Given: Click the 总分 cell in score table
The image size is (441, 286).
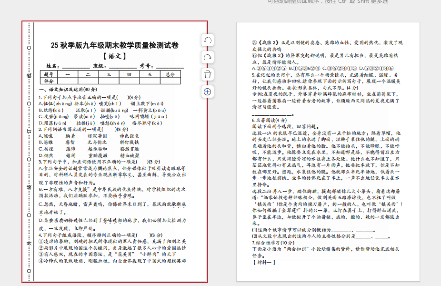Looking at the screenshot, I should coord(170,74).
